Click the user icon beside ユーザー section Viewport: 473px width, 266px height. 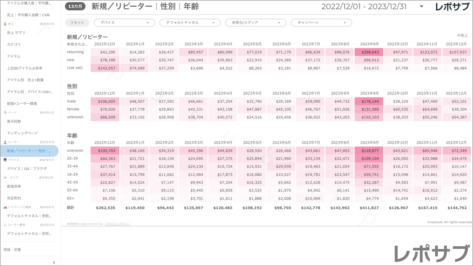[5, 142]
